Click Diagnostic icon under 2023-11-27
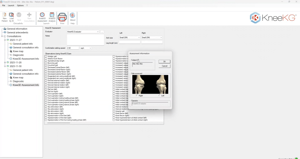The width and height of the screenshot is (300, 159). tap(11, 55)
